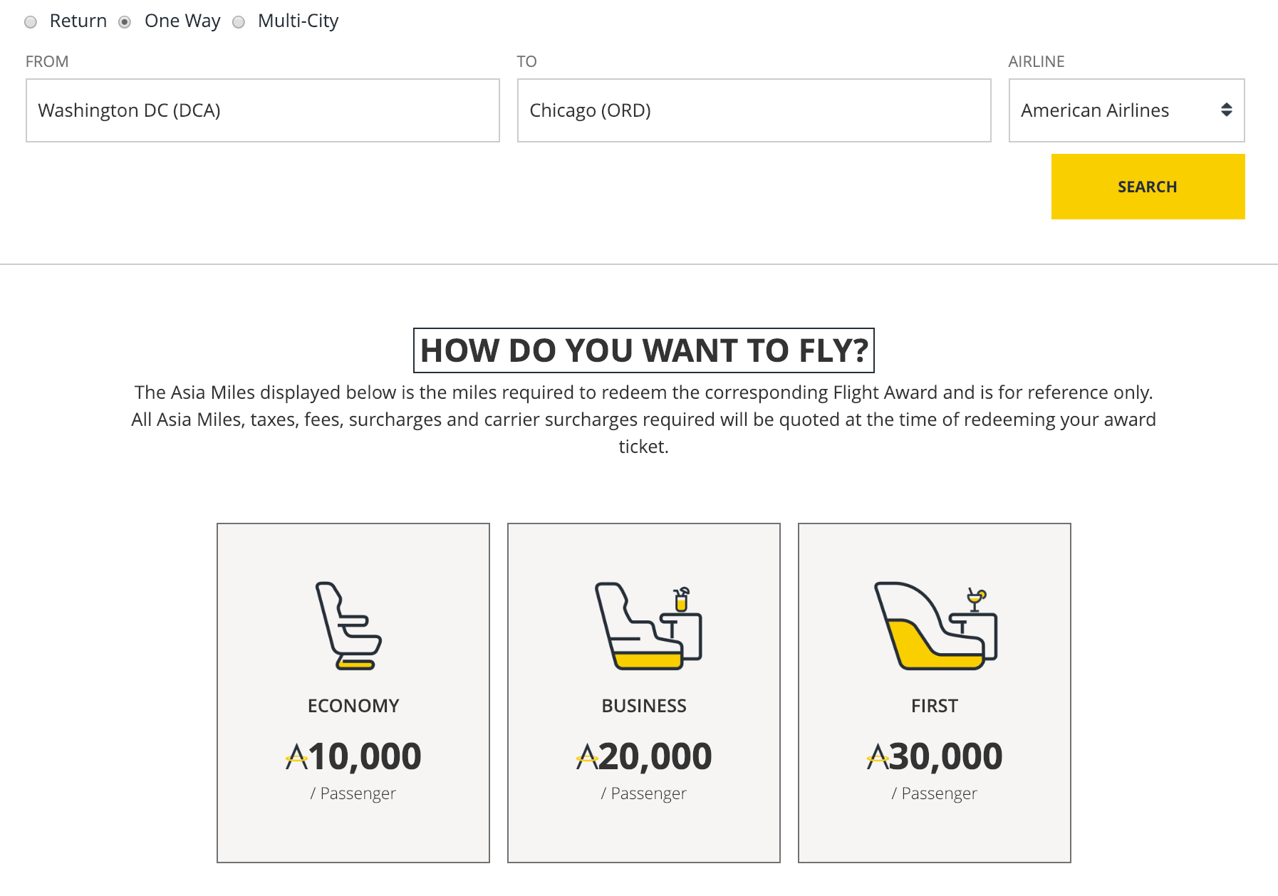The width and height of the screenshot is (1278, 896).
Task: Click the Economy seat icon
Action: 348,625
